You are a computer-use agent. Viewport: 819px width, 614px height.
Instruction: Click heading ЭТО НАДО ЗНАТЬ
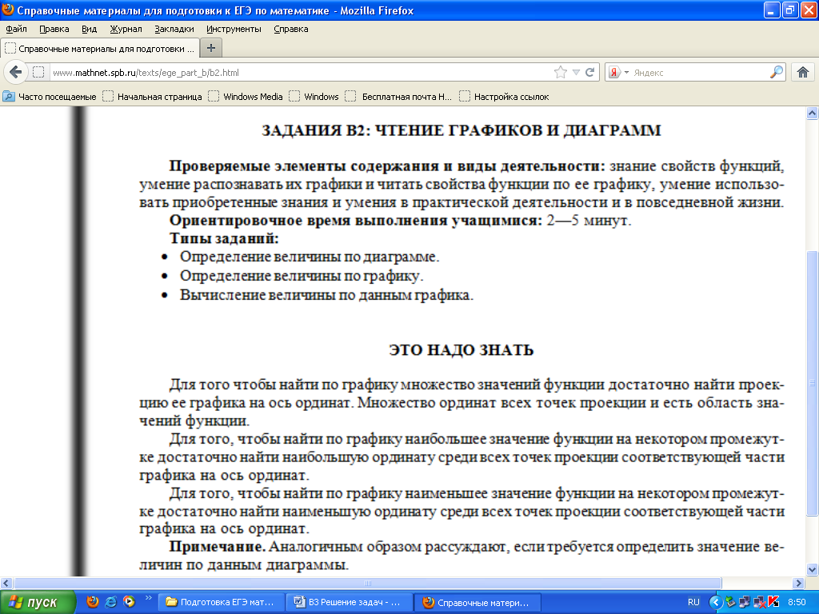coord(461,350)
